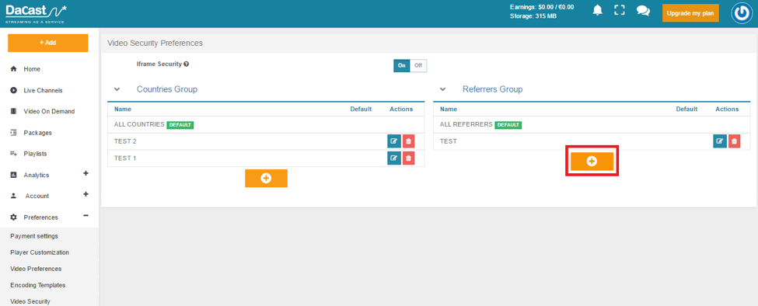The image size is (758, 306).
Task: Click Upgrade my plan button
Action: point(690,13)
